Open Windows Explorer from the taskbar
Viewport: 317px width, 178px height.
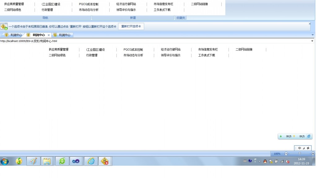[47, 161]
